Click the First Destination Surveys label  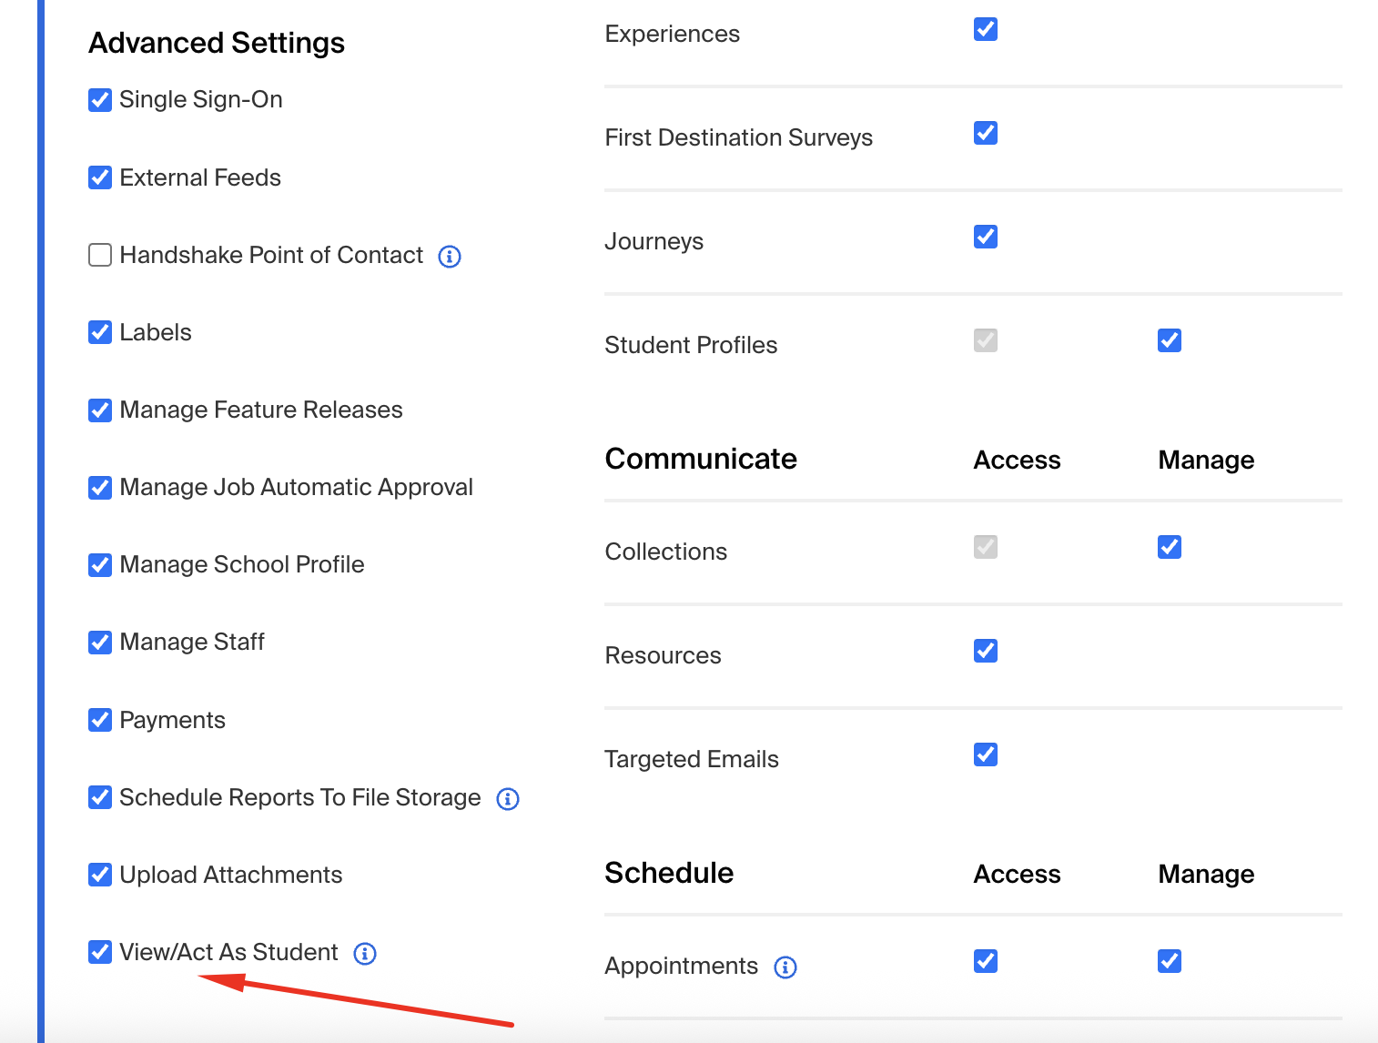coord(739,137)
